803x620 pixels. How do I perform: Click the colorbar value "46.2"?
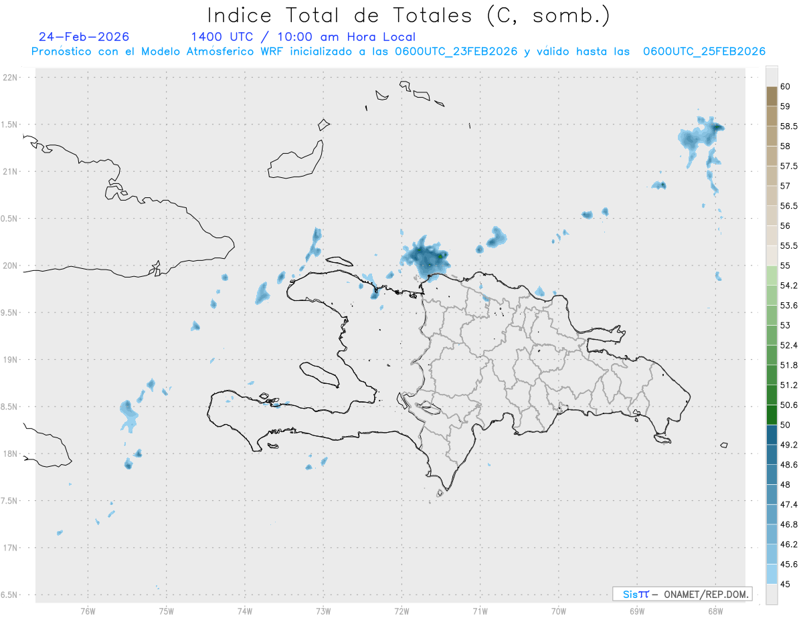tap(789, 544)
